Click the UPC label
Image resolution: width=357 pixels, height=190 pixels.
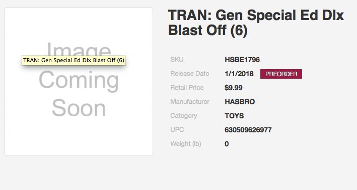click(177, 130)
